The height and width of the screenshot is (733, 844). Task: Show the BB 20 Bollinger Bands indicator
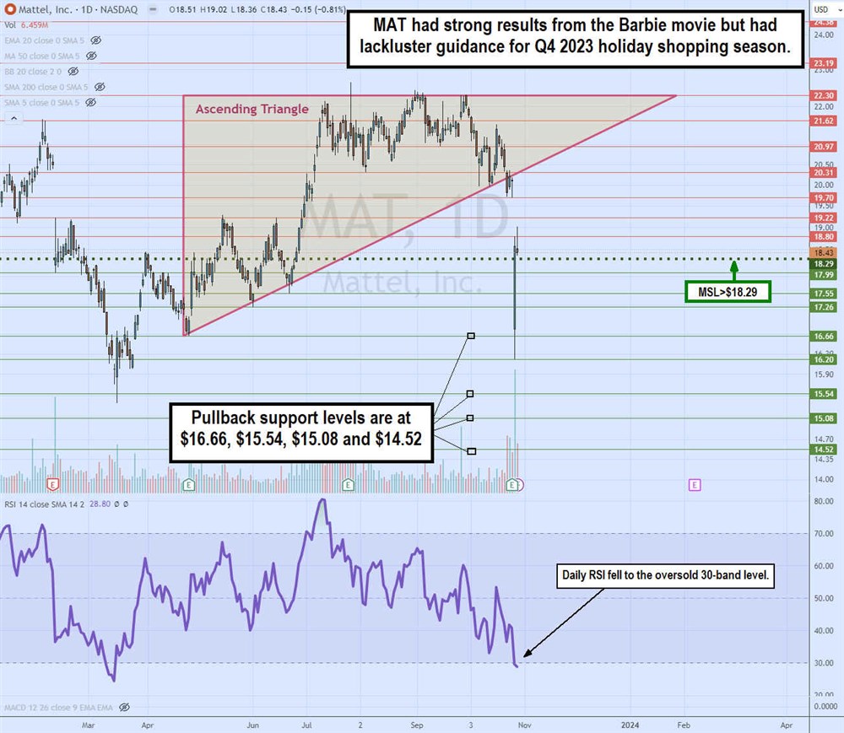point(73,72)
